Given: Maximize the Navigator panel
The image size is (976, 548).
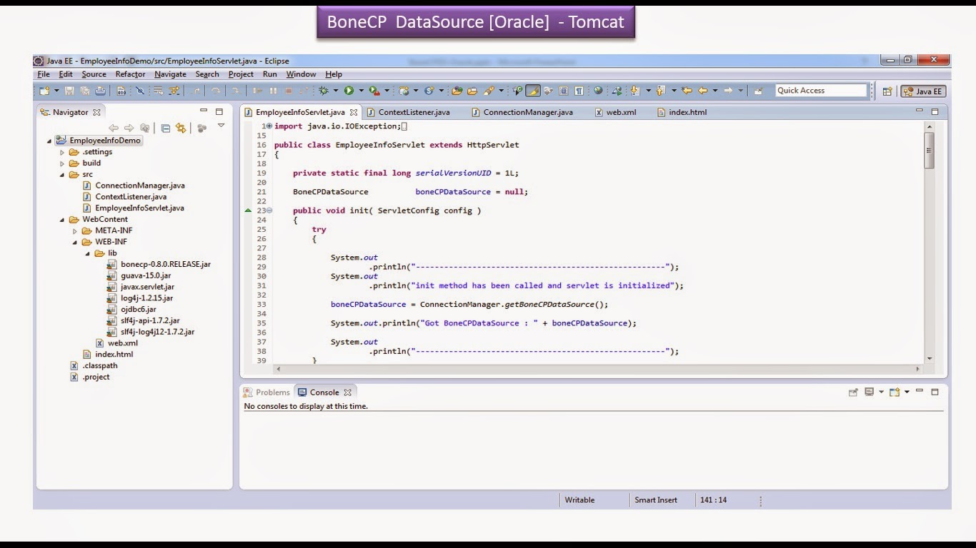Looking at the screenshot, I should (219, 111).
